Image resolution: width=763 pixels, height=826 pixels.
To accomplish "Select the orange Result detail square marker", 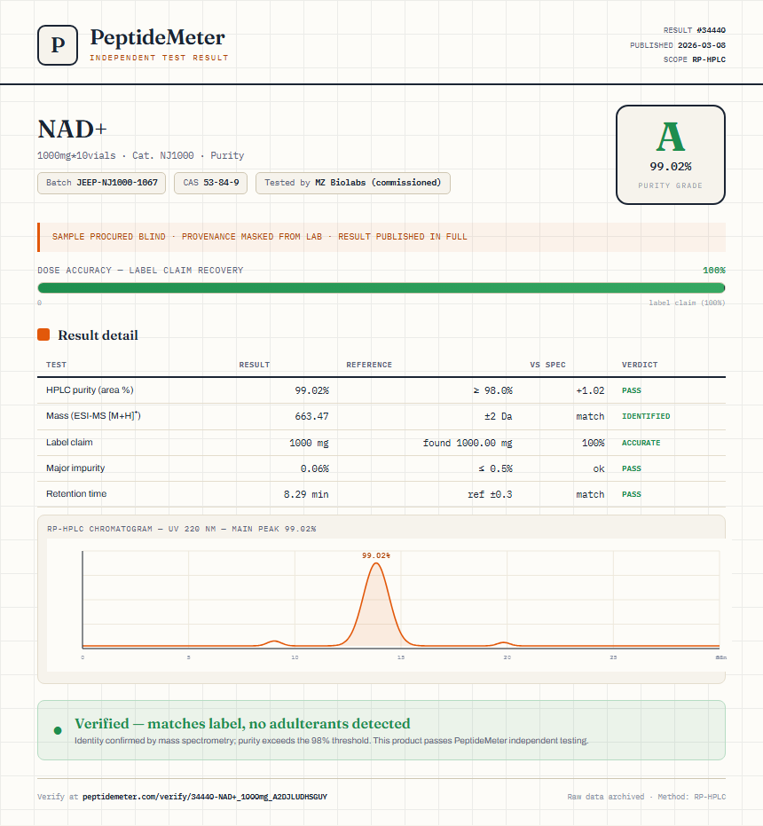I will tap(43, 334).
